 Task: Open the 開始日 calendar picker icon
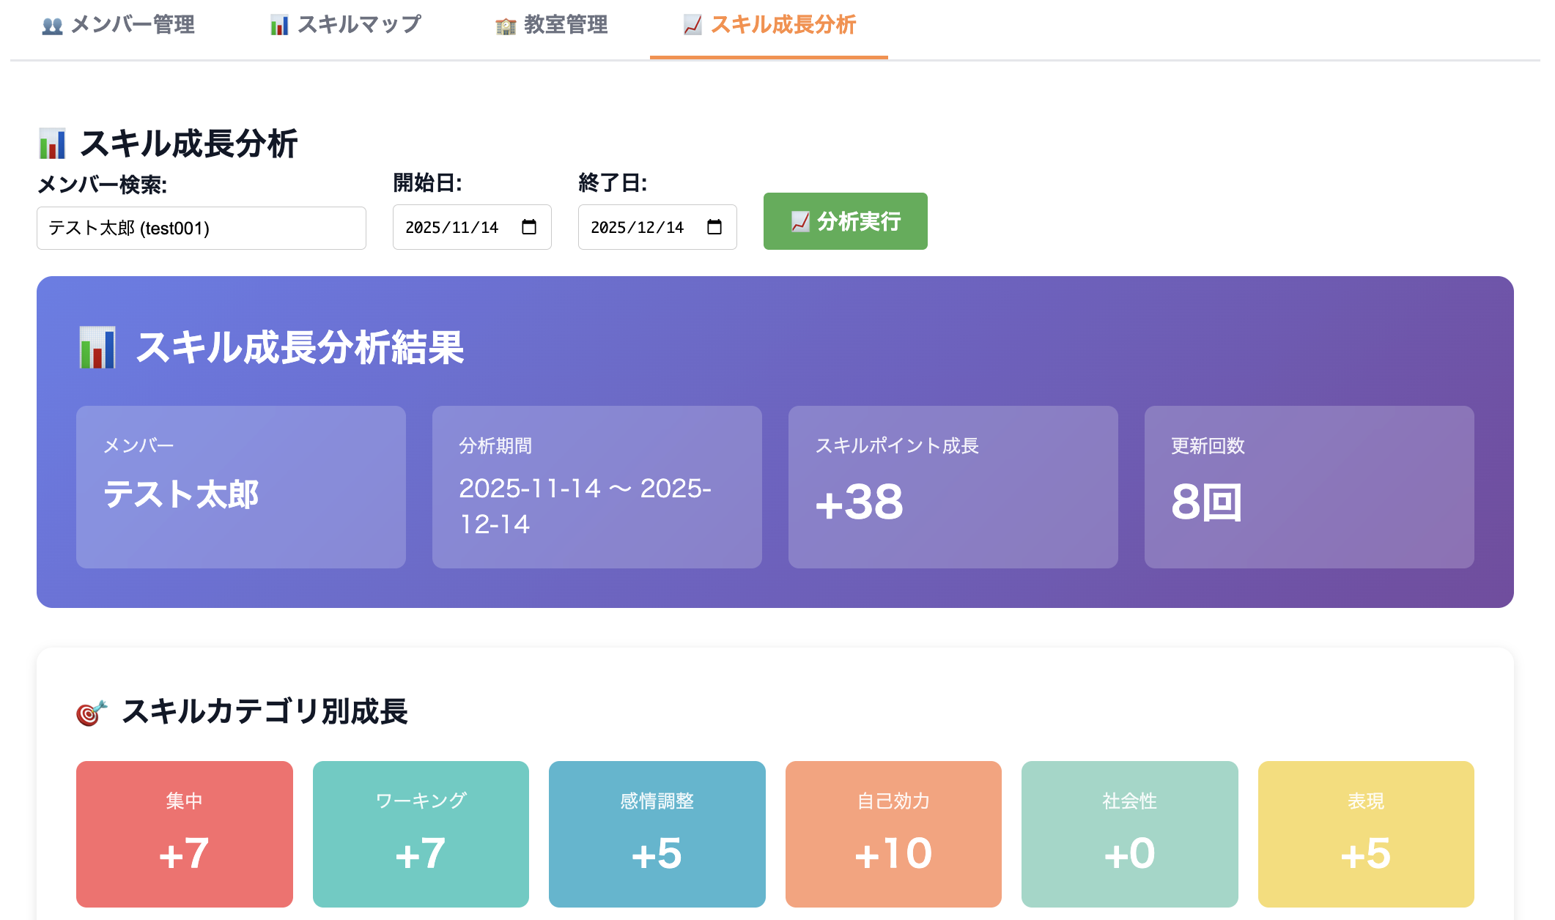[529, 227]
